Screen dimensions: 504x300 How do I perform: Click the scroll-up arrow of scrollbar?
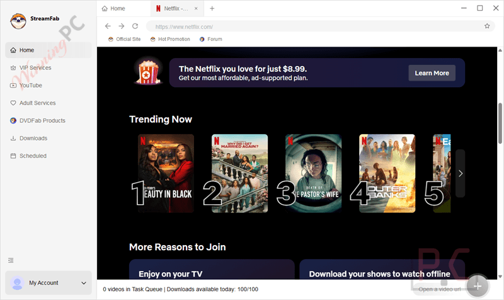tap(500, 50)
